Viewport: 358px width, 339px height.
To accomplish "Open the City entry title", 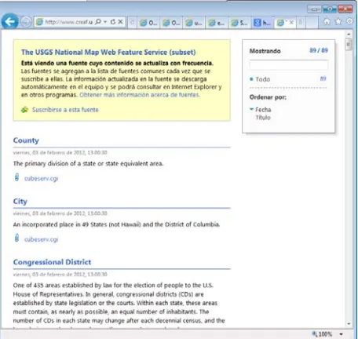I will (x=20, y=201).
